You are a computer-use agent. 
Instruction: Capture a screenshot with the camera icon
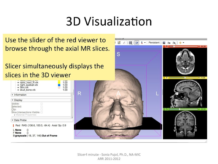coord(164,43)
